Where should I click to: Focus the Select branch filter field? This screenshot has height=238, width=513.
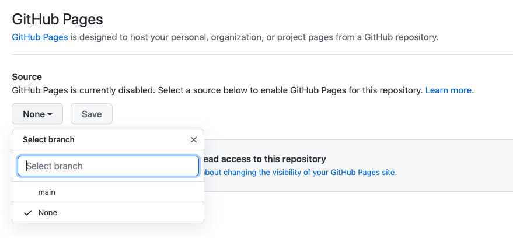point(108,166)
